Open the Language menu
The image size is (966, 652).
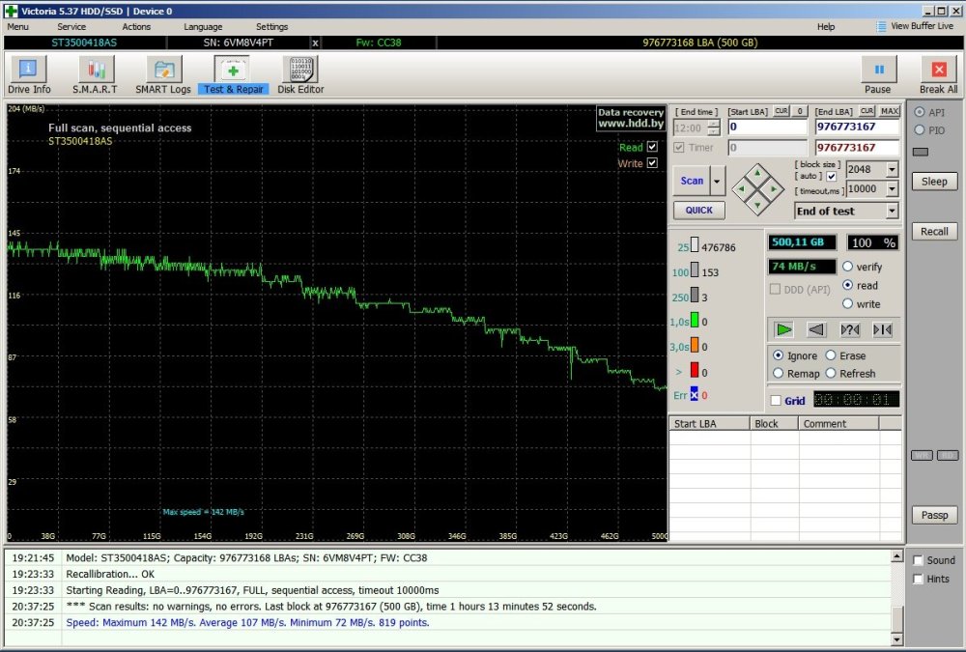(x=203, y=27)
